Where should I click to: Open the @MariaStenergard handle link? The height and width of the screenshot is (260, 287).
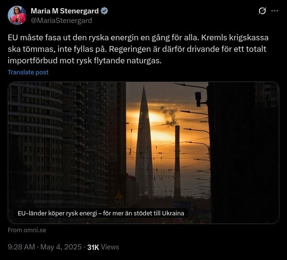point(61,21)
